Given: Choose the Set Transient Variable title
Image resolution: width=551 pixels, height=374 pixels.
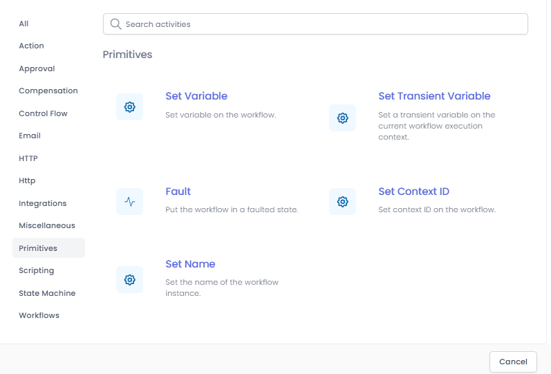Looking at the screenshot, I should tap(434, 96).
